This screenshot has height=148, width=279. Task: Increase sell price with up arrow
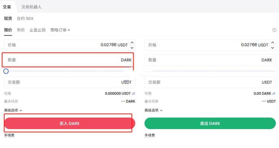pyautogui.click(x=272, y=43)
